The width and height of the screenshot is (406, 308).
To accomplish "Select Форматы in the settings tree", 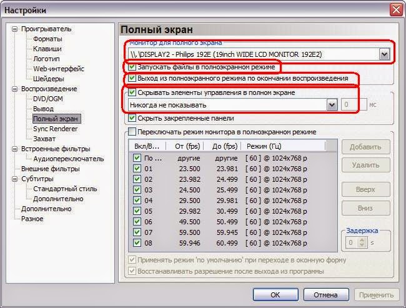I will 47,39.
